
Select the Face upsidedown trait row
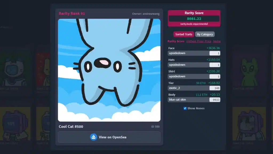[x=194, y=53]
